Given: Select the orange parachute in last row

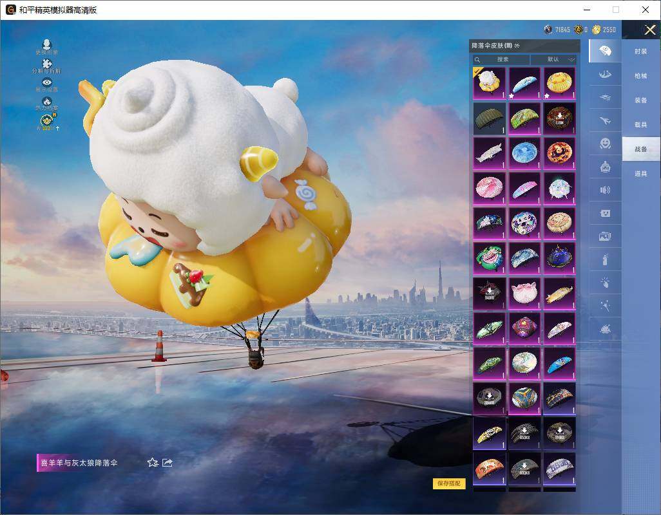Looking at the screenshot, I should (489, 468).
